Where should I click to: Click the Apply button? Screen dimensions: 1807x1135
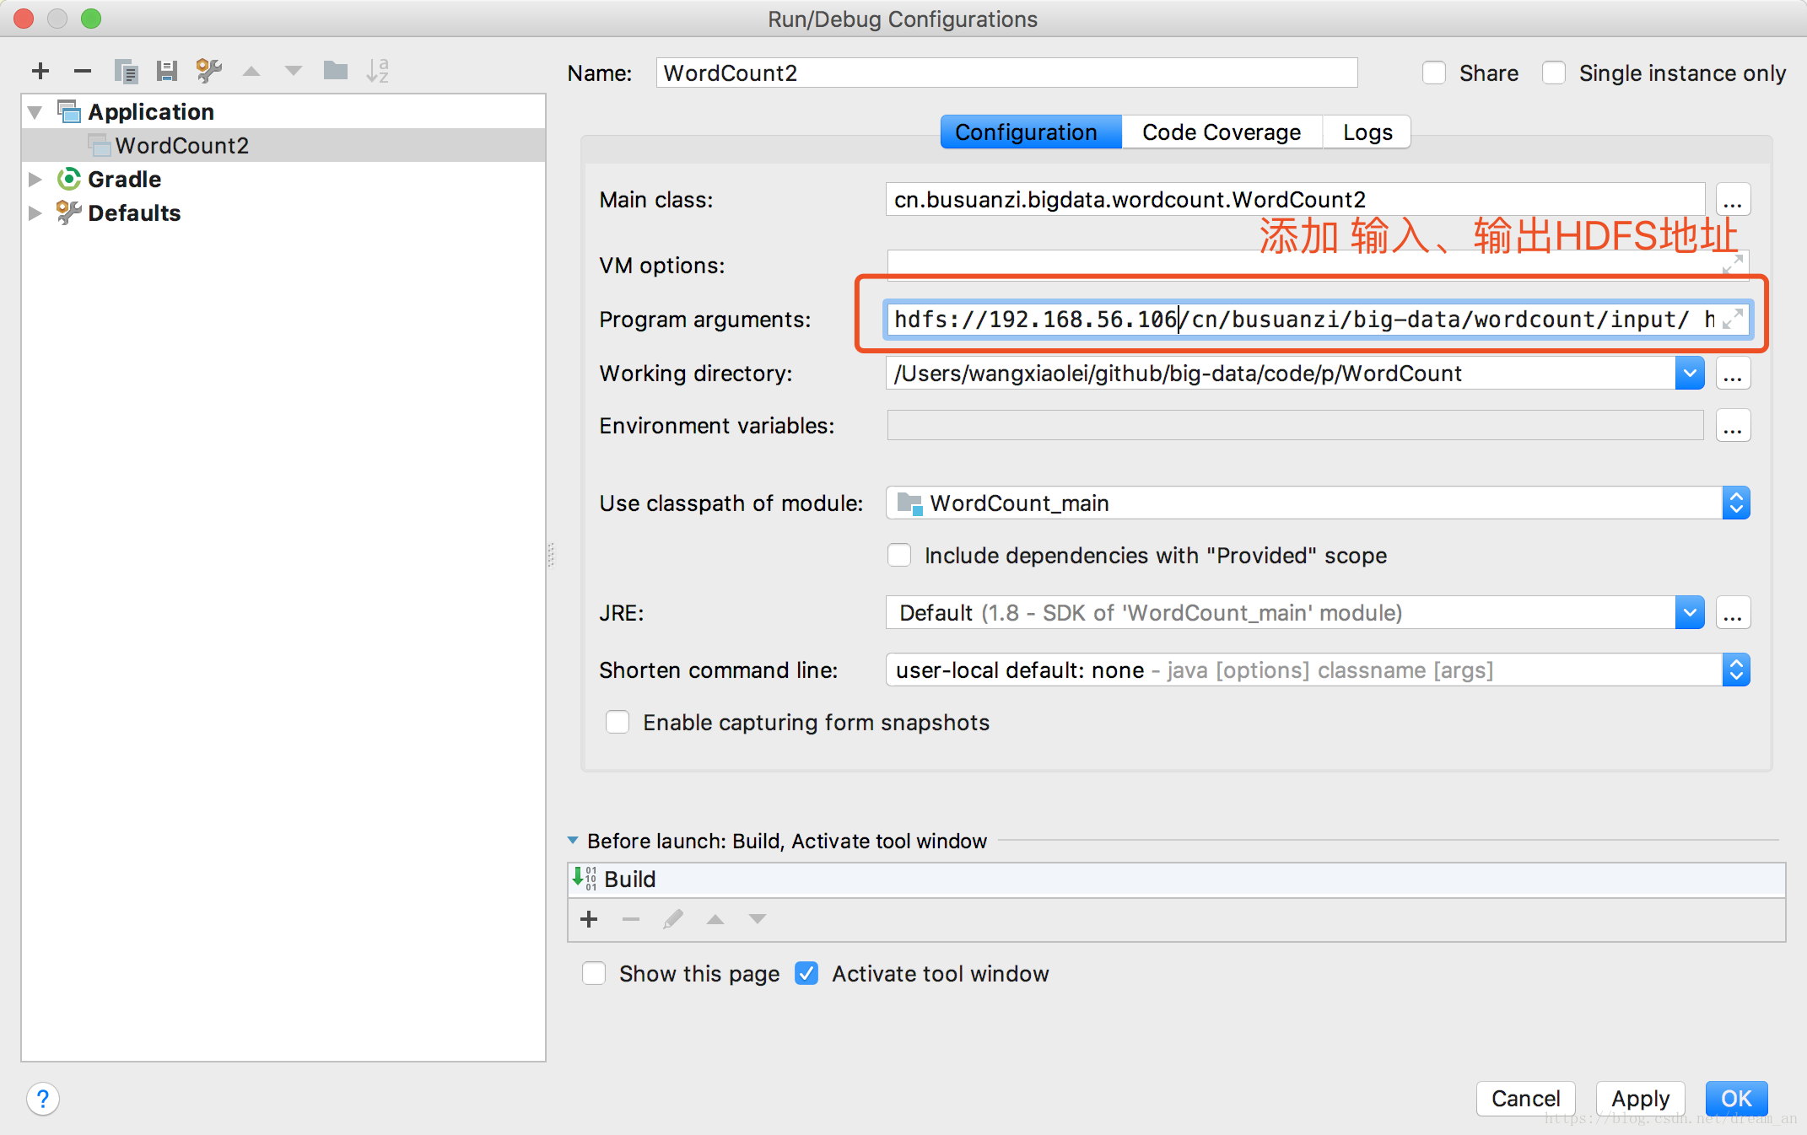click(1640, 1098)
